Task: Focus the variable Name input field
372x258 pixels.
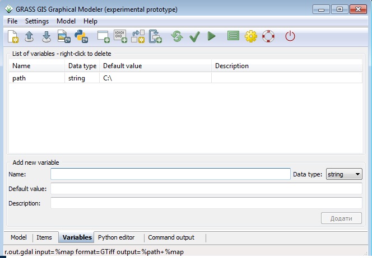Action: 170,174
